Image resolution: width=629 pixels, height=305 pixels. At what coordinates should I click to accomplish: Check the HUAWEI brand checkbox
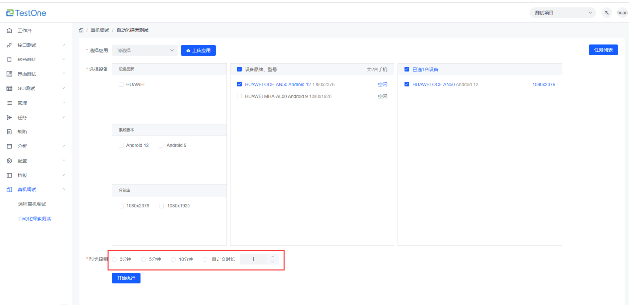121,84
